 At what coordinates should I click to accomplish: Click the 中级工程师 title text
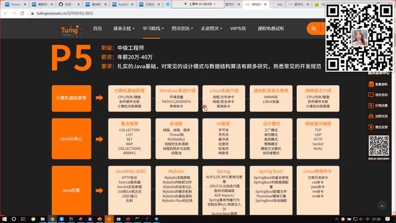[131, 48]
